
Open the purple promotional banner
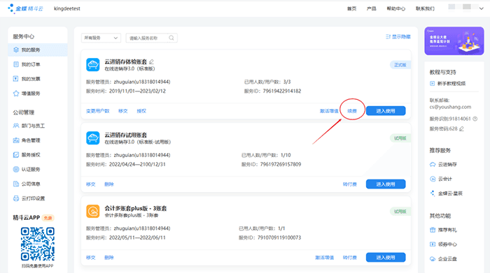point(454,40)
